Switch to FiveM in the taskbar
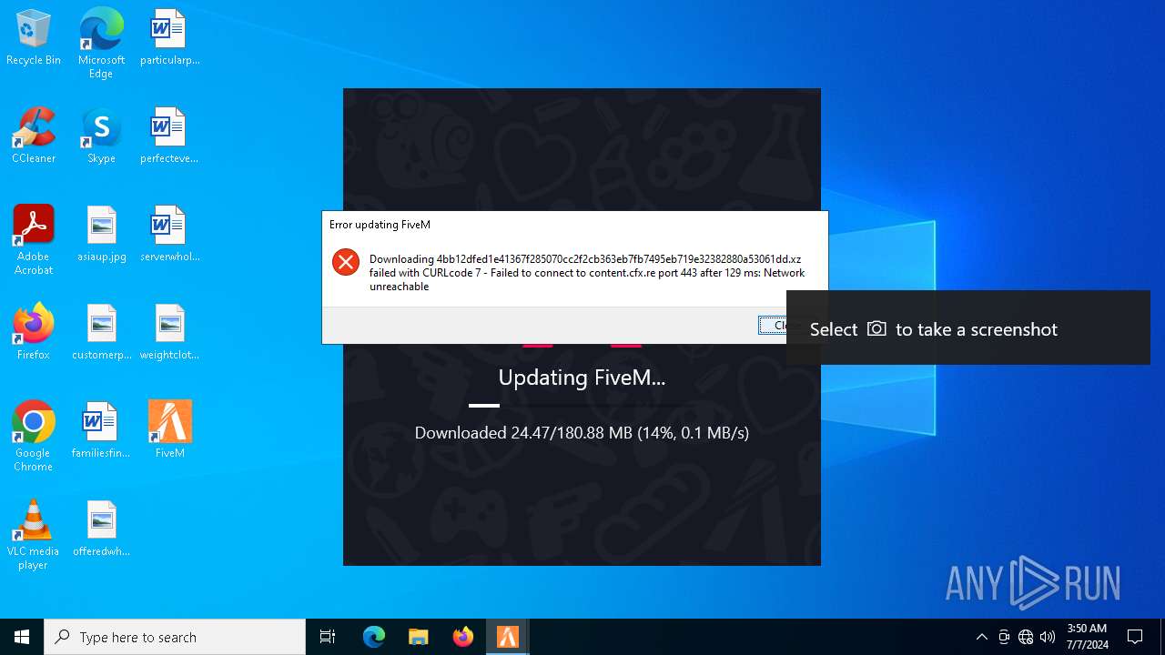The image size is (1165, 655). [507, 637]
